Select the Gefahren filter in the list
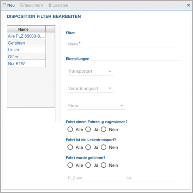193x193 pixels. click(x=26, y=43)
